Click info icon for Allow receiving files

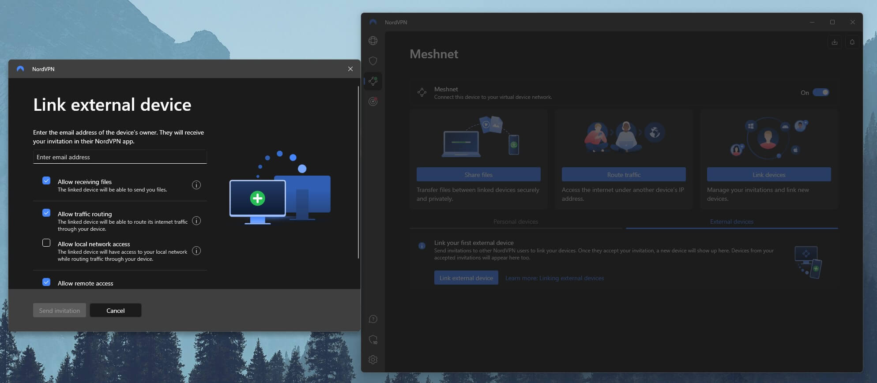pyautogui.click(x=196, y=185)
